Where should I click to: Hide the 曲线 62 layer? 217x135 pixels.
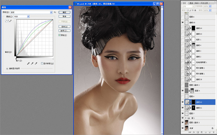point(183,102)
